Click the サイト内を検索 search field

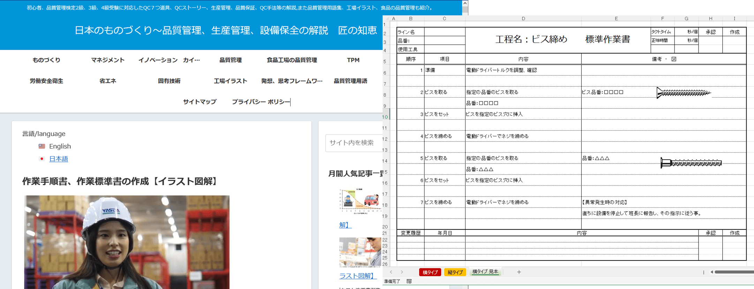[354, 143]
